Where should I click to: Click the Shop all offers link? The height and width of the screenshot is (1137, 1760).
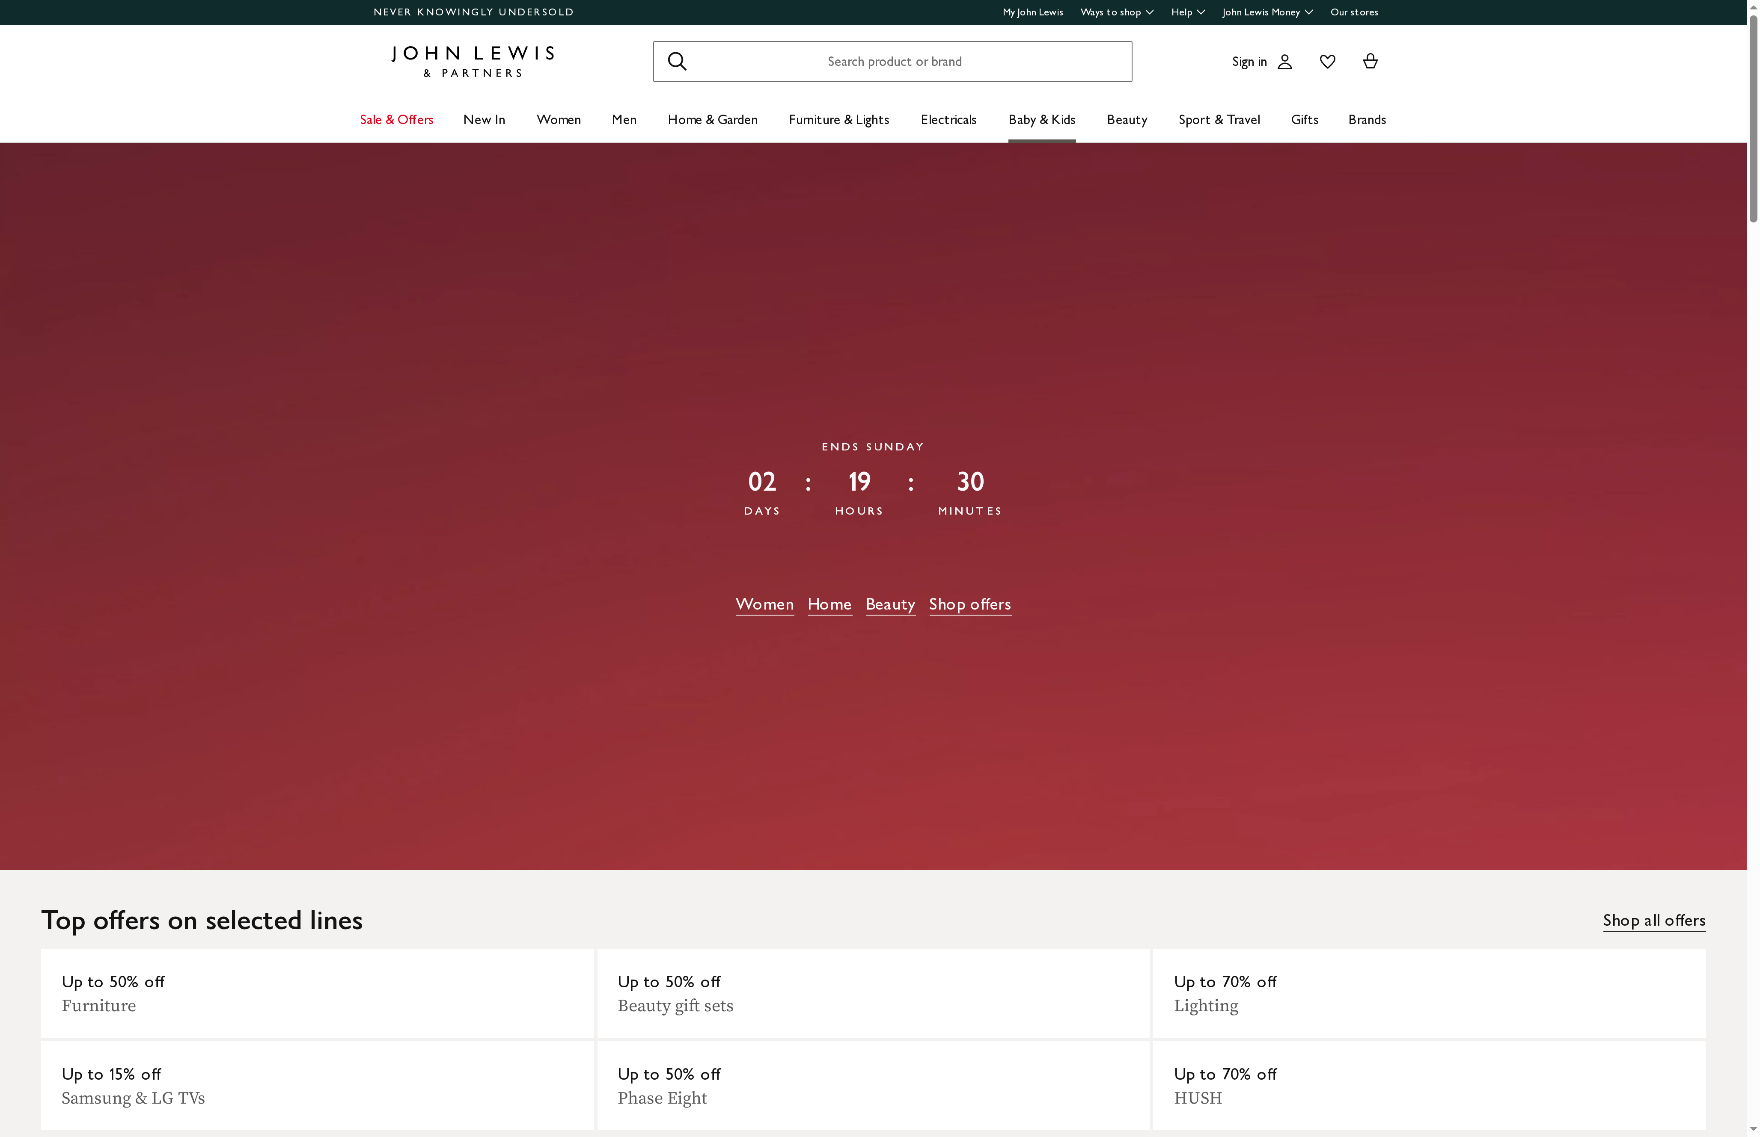(x=1654, y=920)
